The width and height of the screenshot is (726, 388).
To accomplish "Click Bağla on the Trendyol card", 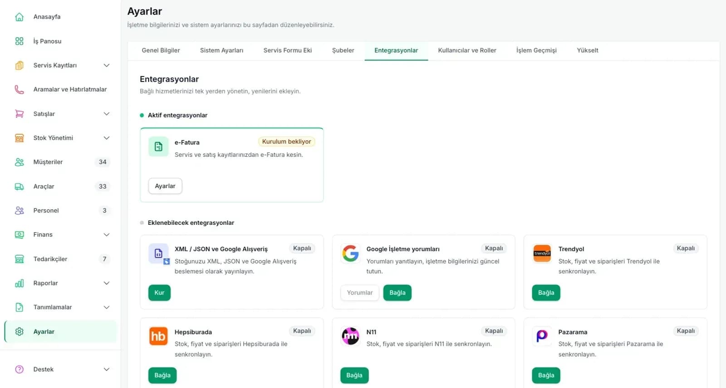I will 546,292.
